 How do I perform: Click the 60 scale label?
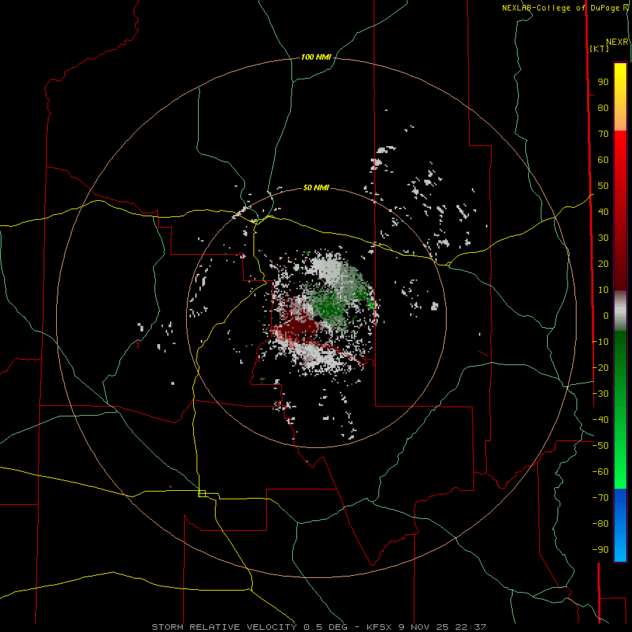[x=603, y=160]
